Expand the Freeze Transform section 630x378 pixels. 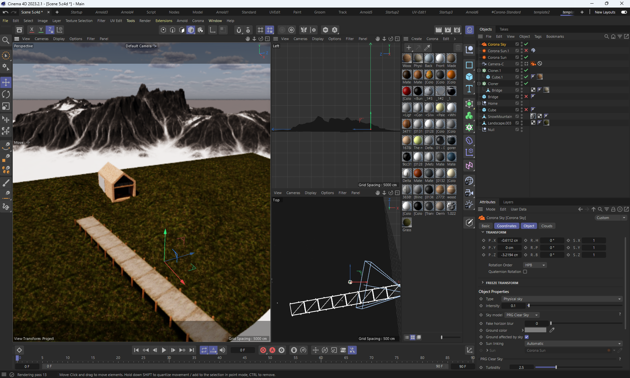pyautogui.click(x=483, y=283)
